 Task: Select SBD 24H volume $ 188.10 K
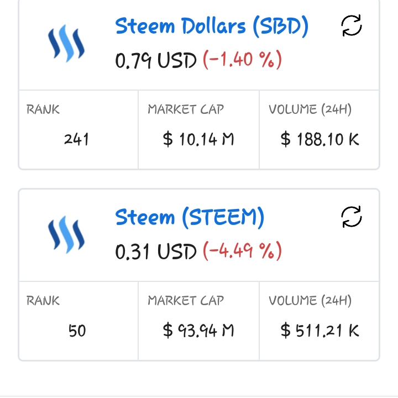coord(320,139)
